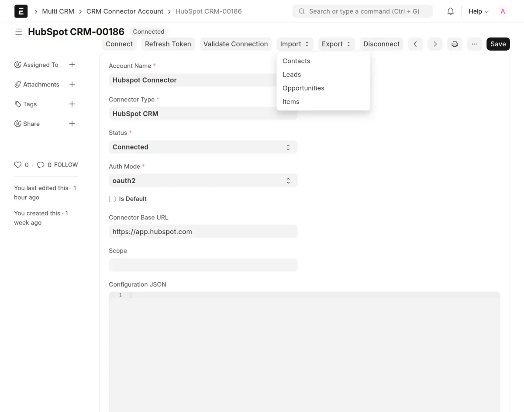Edit the Connector Type field

pyautogui.click(x=203, y=114)
